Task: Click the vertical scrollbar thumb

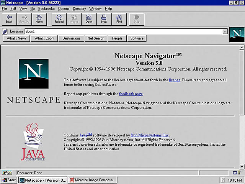Action: 242,83
